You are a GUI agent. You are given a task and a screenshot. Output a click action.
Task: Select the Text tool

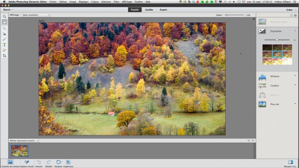[4, 45]
